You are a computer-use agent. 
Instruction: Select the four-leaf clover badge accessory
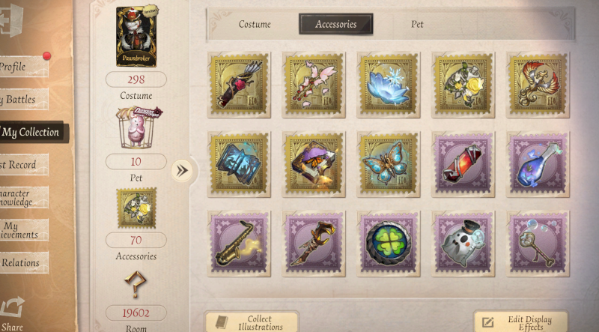click(x=389, y=244)
